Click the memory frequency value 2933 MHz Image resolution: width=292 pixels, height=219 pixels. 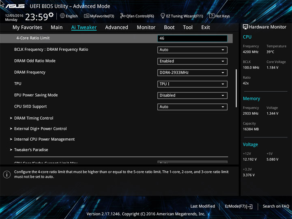point(251,114)
